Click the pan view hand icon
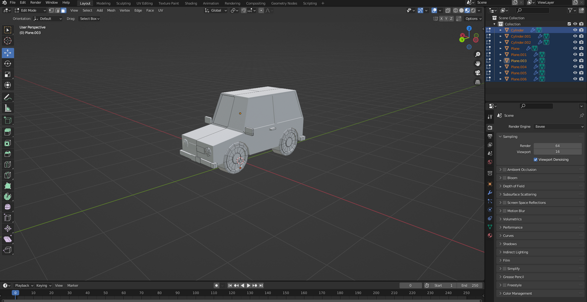The height and width of the screenshot is (302, 587). [478, 63]
